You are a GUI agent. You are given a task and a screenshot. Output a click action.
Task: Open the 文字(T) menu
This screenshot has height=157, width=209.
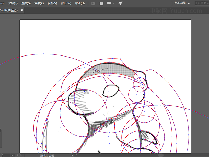click(x=13, y=3)
